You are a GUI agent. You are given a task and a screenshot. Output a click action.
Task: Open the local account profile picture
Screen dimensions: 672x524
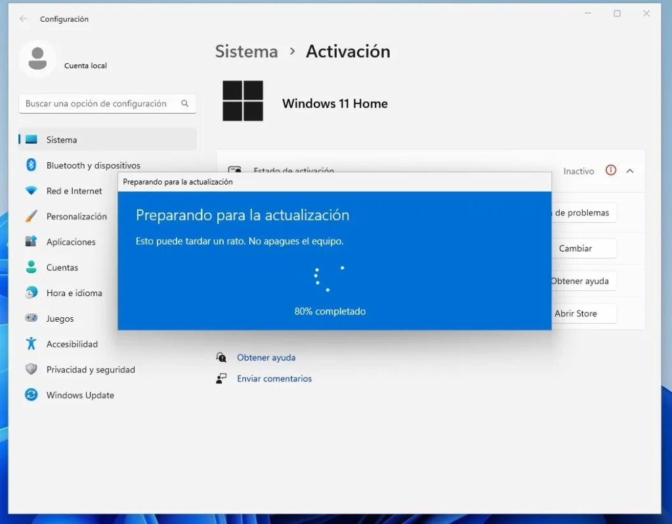tap(37, 58)
